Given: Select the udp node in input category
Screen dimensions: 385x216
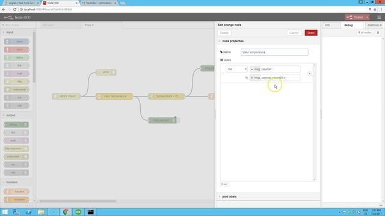Looking at the screenshot, I should (x=17, y=106).
